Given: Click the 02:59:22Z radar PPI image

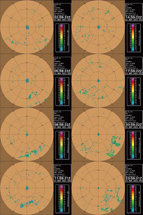Looking at the screenshot, I should tap(27, 27).
